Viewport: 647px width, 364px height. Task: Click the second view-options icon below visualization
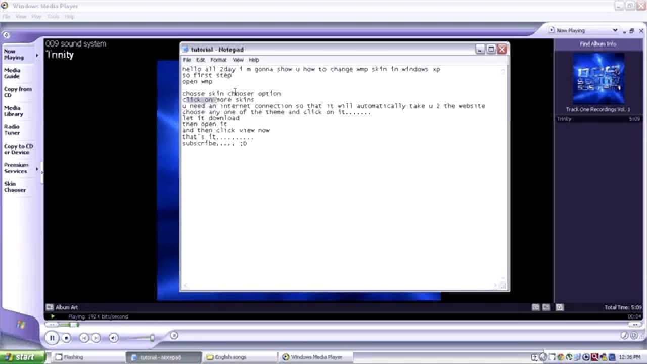pos(546,307)
